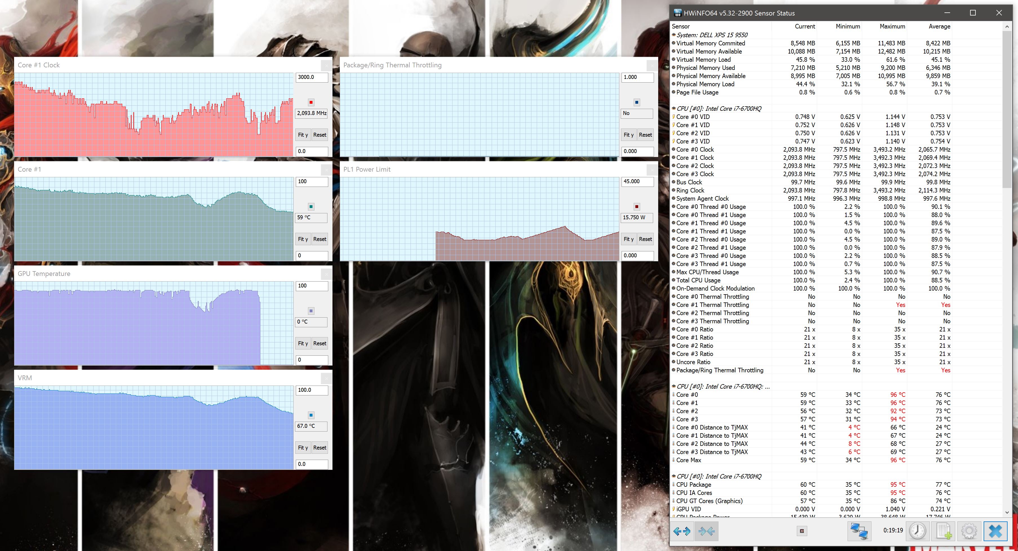Click the navy swatch in Package/Ring Thermal Throttling graph
This screenshot has height=551, width=1018.
[x=637, y=102]
